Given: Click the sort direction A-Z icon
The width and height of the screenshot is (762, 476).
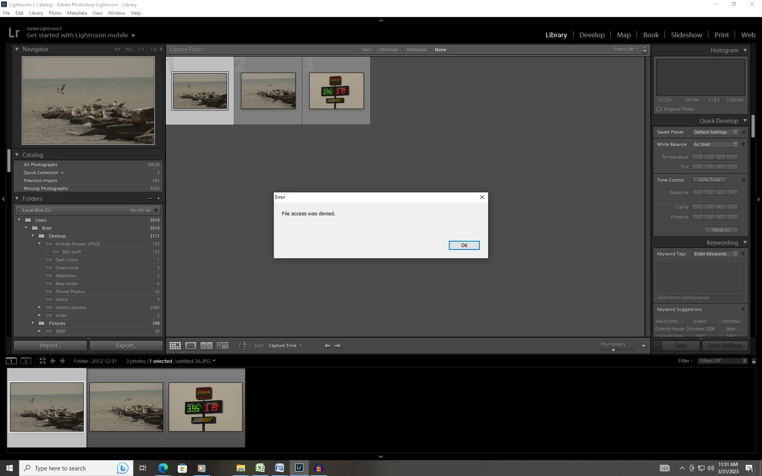Looking at the screenshot, I should click(244, 345).
